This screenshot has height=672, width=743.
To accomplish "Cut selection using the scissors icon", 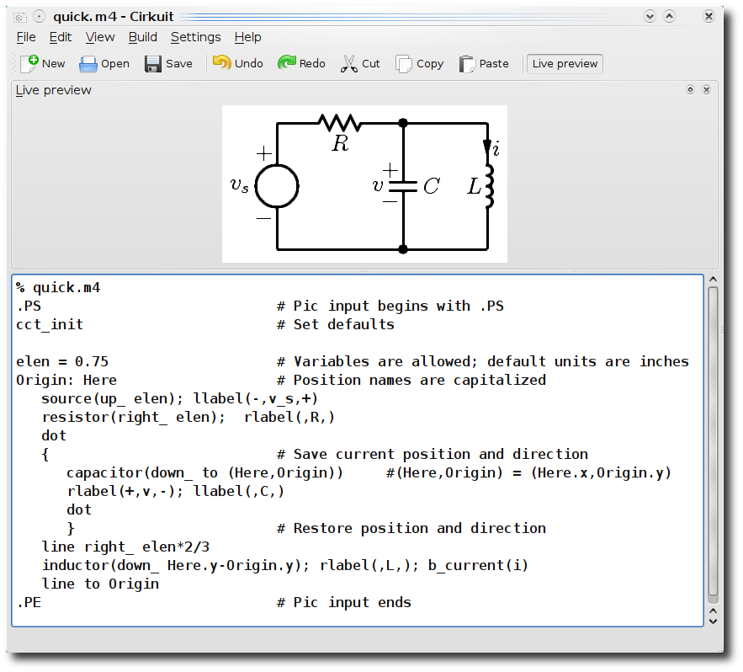I will [349, 63].
